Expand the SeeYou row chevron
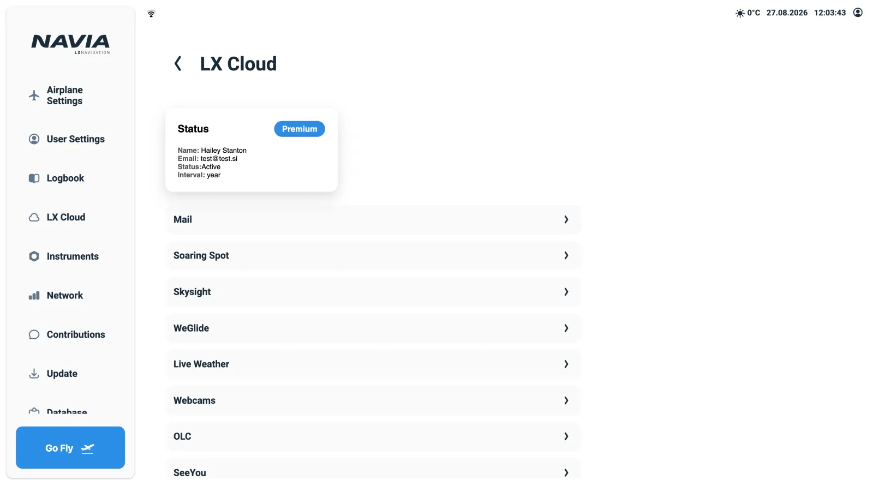 566,472
